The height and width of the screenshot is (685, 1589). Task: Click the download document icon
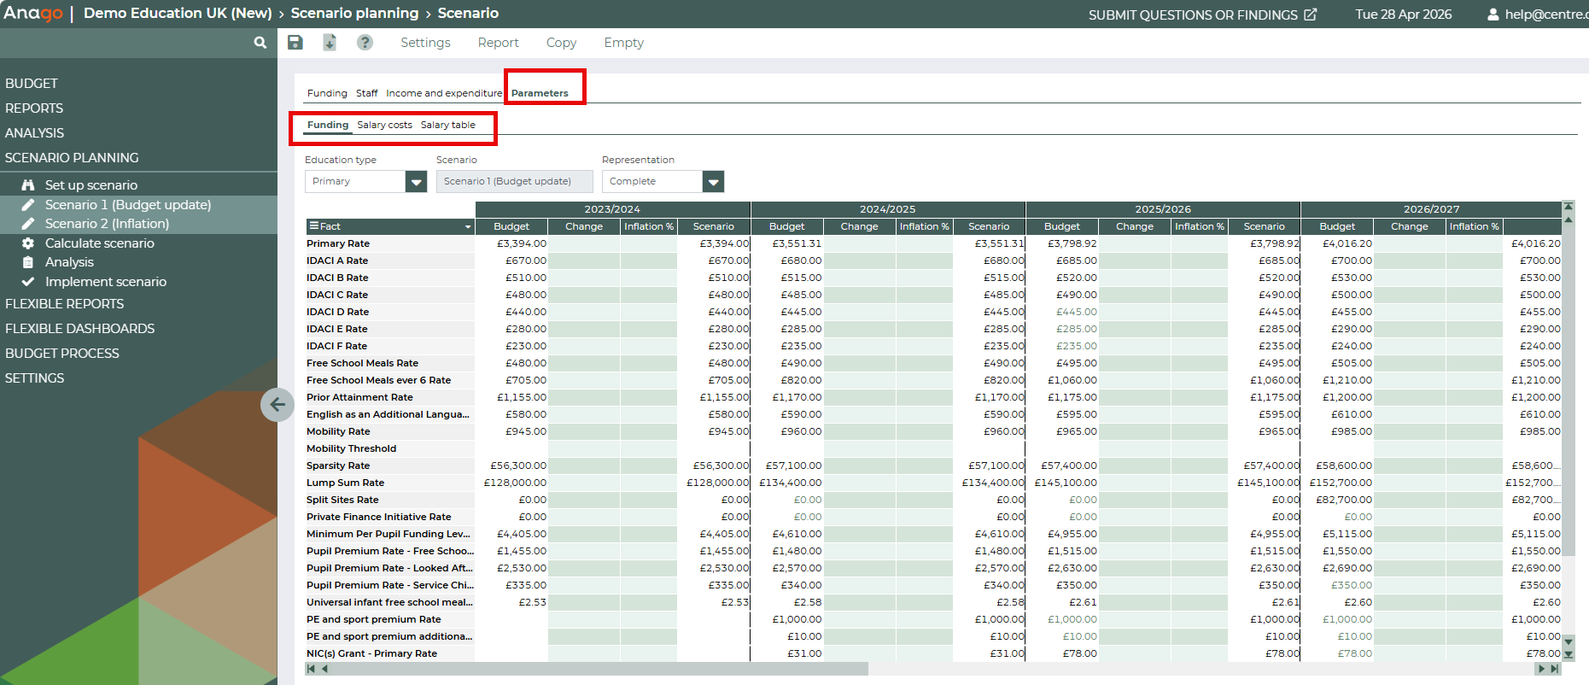pos(330,43)
